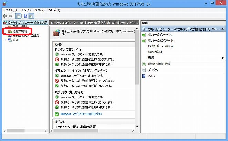The image size is (228, 141).
Task: Open the Windows ファイアウォールのプロパティ link
Action: tap(81, 114)
